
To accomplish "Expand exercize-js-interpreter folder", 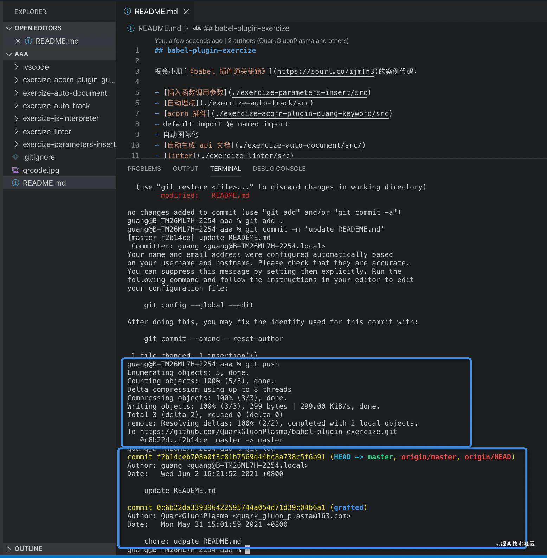I will click(x=16, y=118).
